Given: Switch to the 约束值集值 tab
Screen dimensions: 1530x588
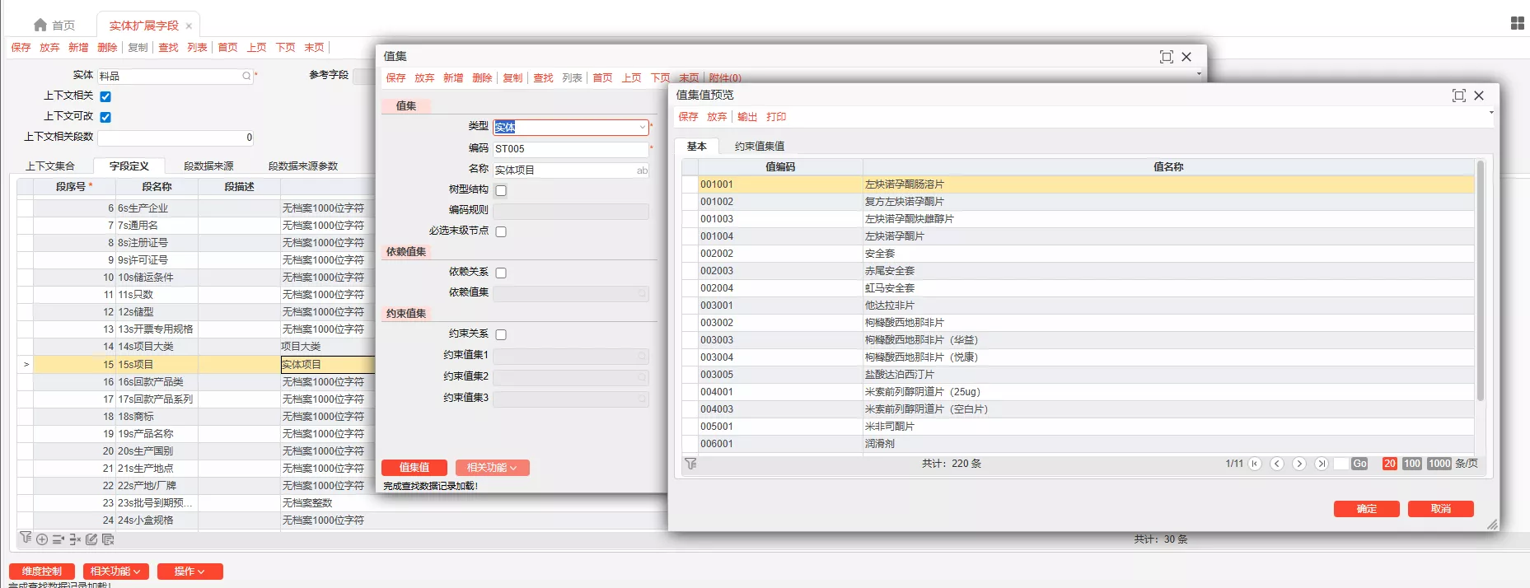Looking at the screenshot, I should [x=759, y=147].
